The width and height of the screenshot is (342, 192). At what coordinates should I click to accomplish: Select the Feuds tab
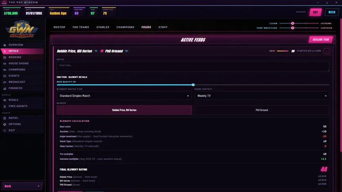click(146, 27)
